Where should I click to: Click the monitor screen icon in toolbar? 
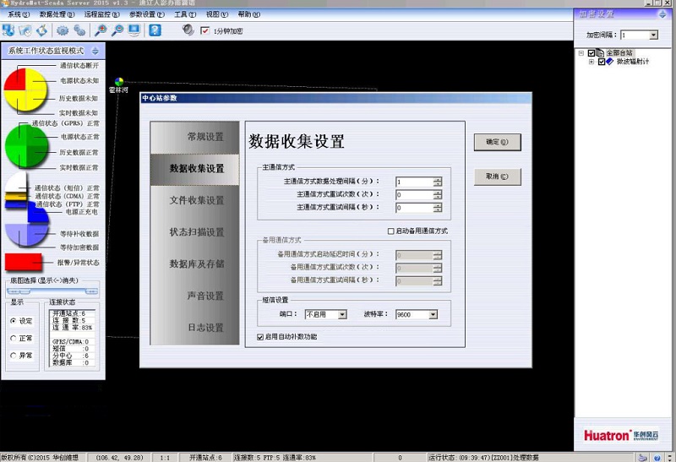coord(134,30)
